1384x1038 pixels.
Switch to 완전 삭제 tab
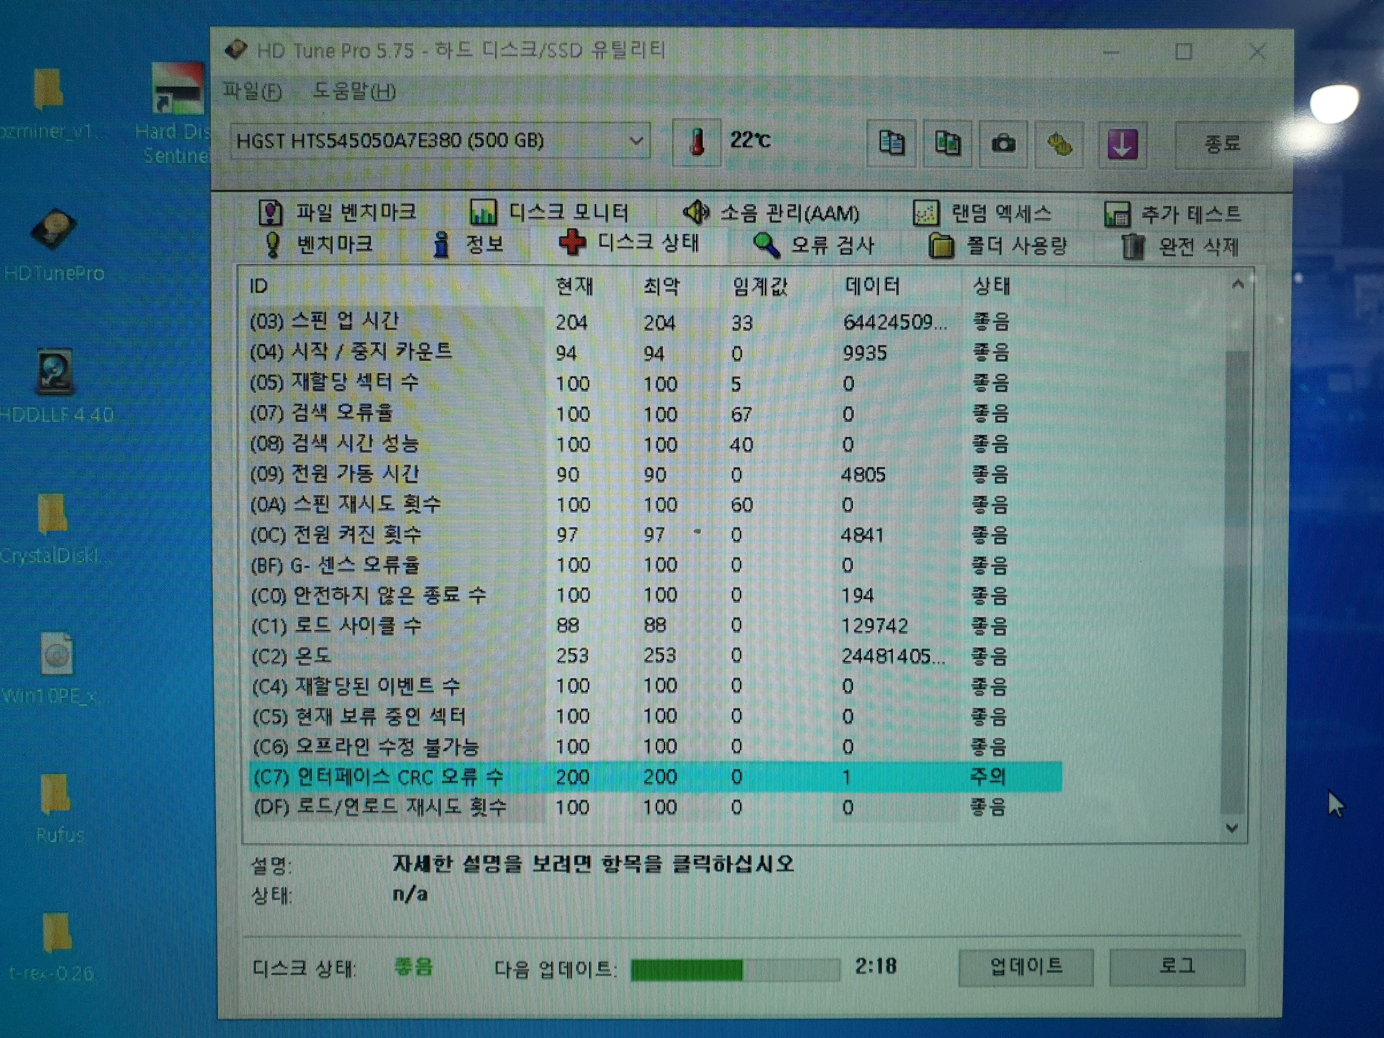pyautogui.click(x=1179, y=246)
